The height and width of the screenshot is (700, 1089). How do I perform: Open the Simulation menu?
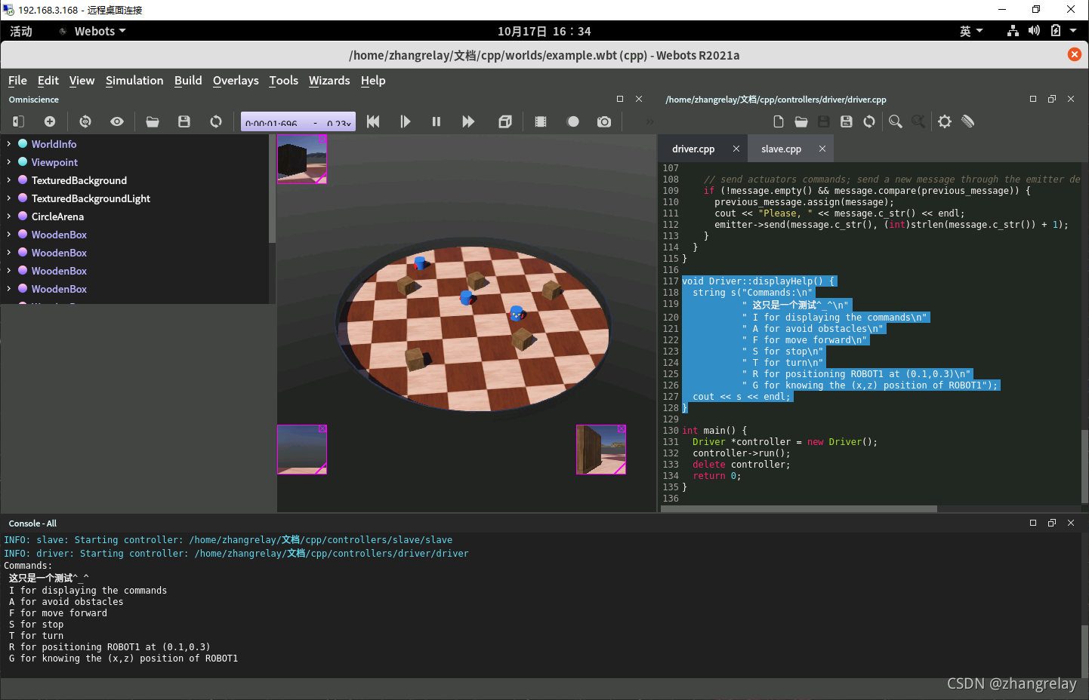coord(134,81)
